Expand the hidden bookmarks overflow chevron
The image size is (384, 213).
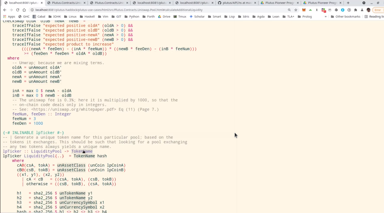[326, 17]
